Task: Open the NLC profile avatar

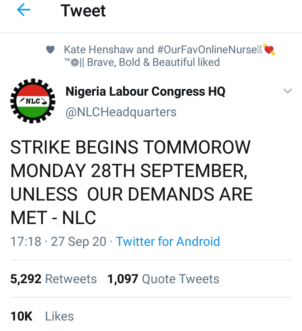Action: pyautogui.click(x=32, y=102)
